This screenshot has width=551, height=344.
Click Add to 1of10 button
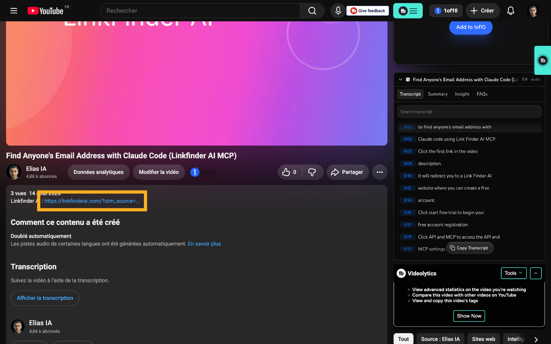pyautogui.click(x=471, y=27)
